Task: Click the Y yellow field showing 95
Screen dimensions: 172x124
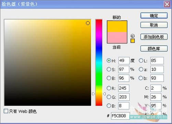Action: (x=156, y=106)
